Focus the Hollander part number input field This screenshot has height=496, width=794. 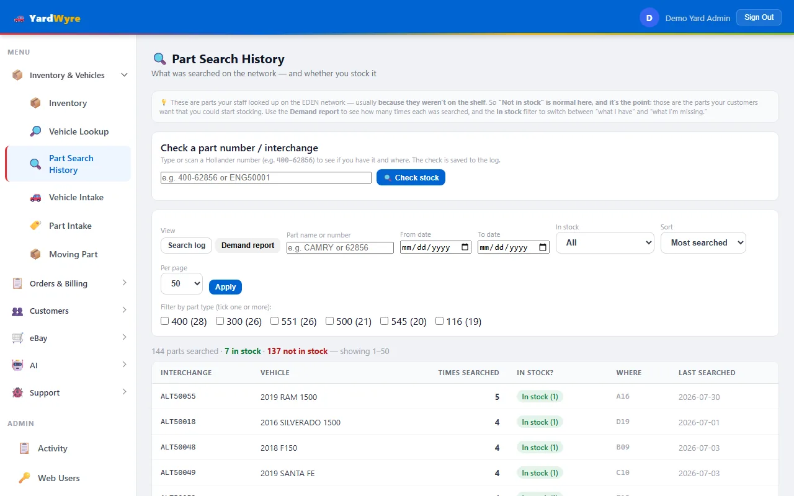coord(266,177)
